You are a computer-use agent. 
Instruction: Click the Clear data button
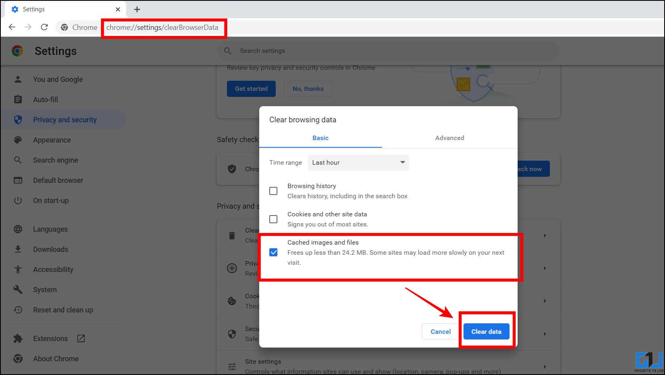(x=486, y=331)
